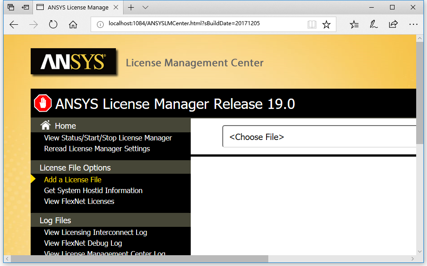Open the Favorites hub
Viewport: 427px width, 266px height.
[x=354, y=24]
